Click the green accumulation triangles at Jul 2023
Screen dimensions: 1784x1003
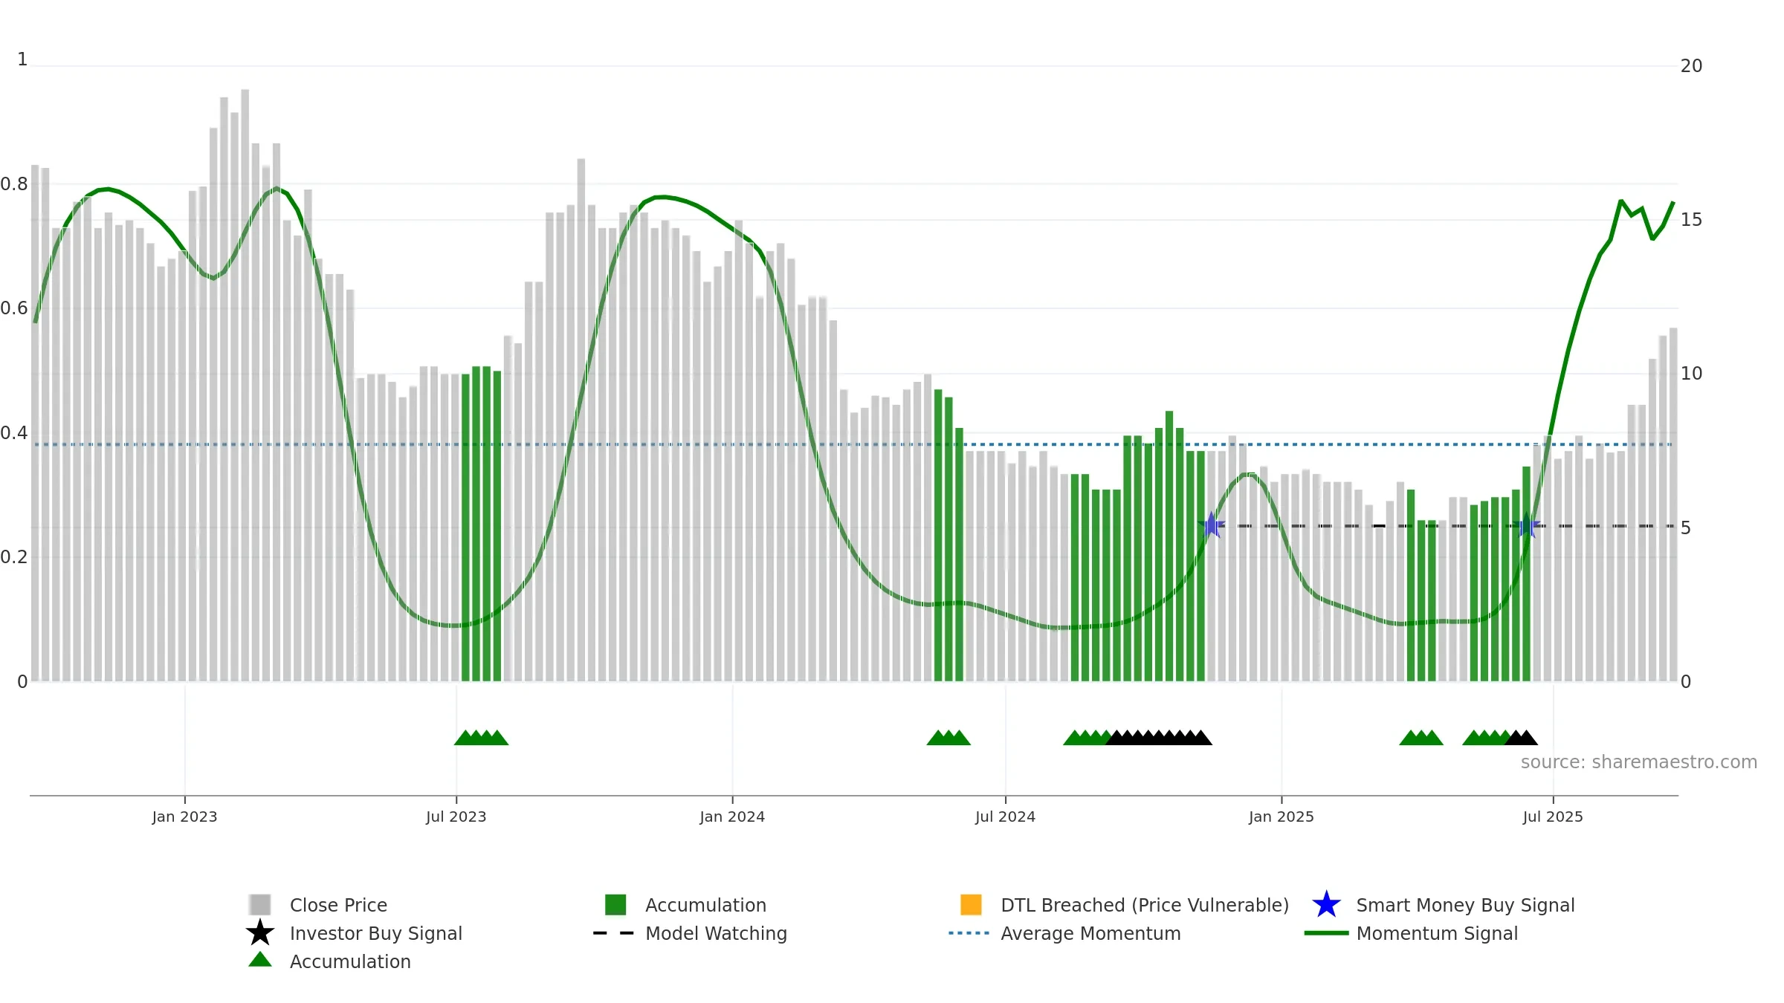[x=481, y=737]
